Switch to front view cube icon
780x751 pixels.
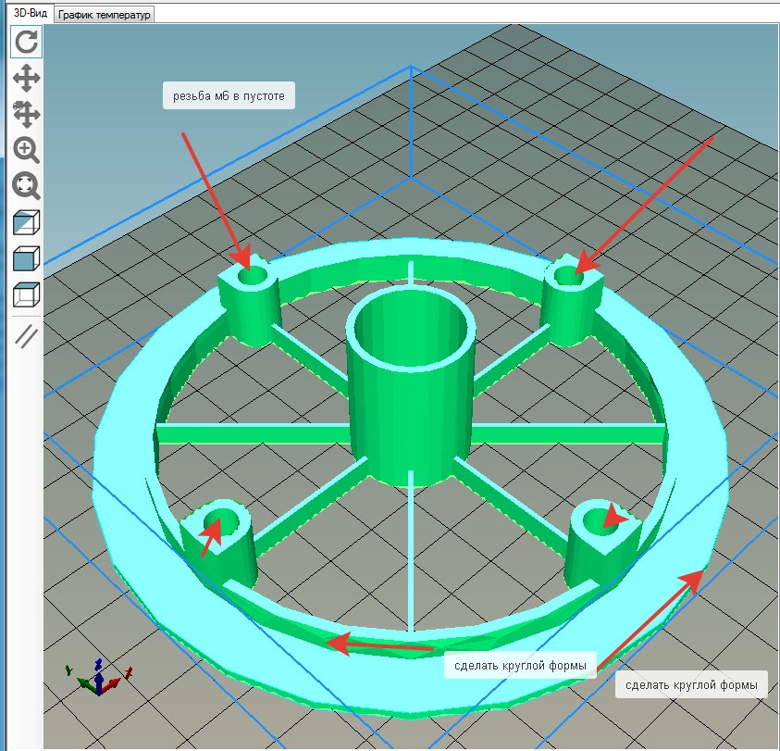(26, 259)
